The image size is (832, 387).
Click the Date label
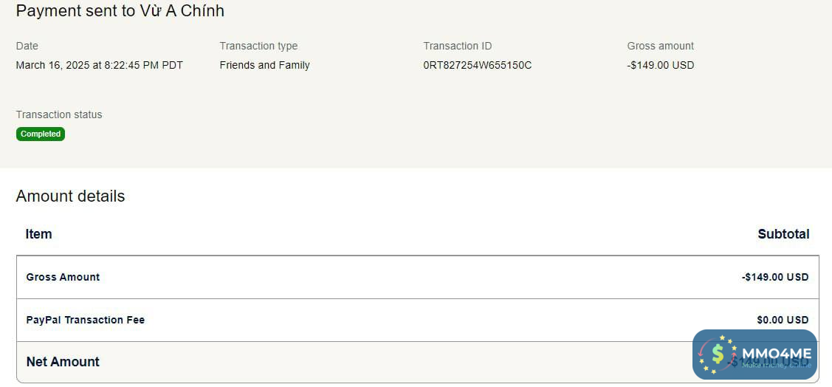(27, 46)
